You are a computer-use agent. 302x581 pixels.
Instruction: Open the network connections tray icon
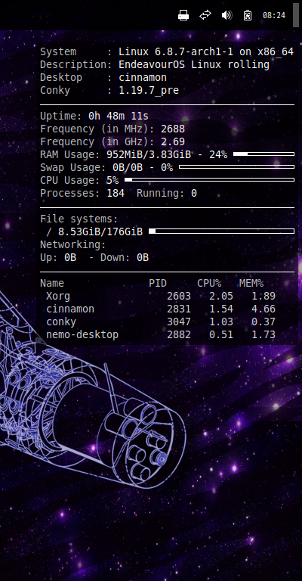pyautogui.click(x=205, y=15)
